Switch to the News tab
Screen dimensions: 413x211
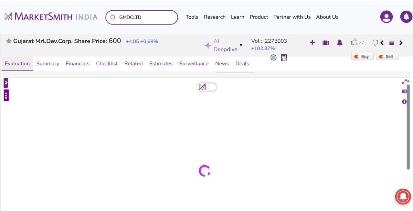tap(222, 63)
